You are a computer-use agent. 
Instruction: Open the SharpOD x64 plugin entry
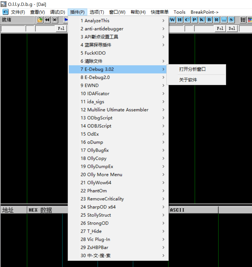(x=118, y=207)
